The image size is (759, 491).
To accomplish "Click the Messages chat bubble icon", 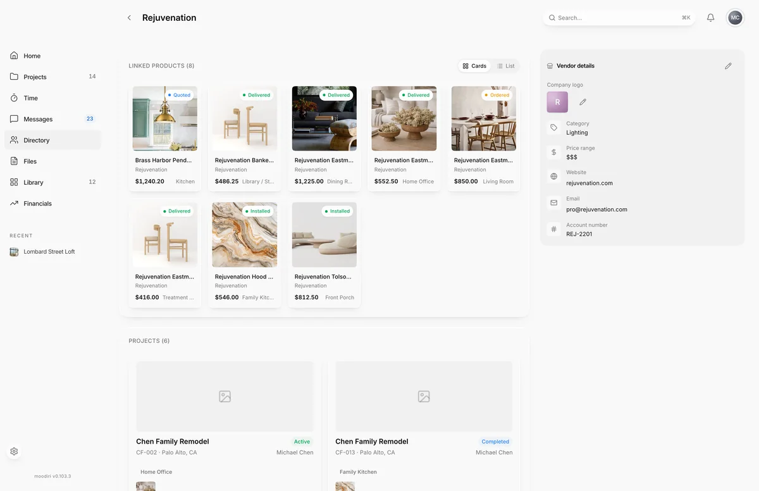I will pos(14,119).
